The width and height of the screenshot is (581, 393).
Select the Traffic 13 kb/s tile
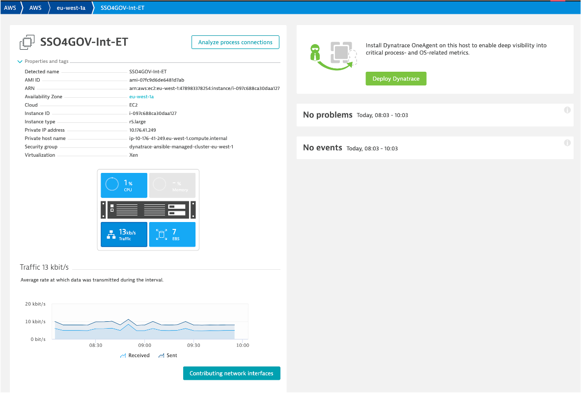[124, 234]
